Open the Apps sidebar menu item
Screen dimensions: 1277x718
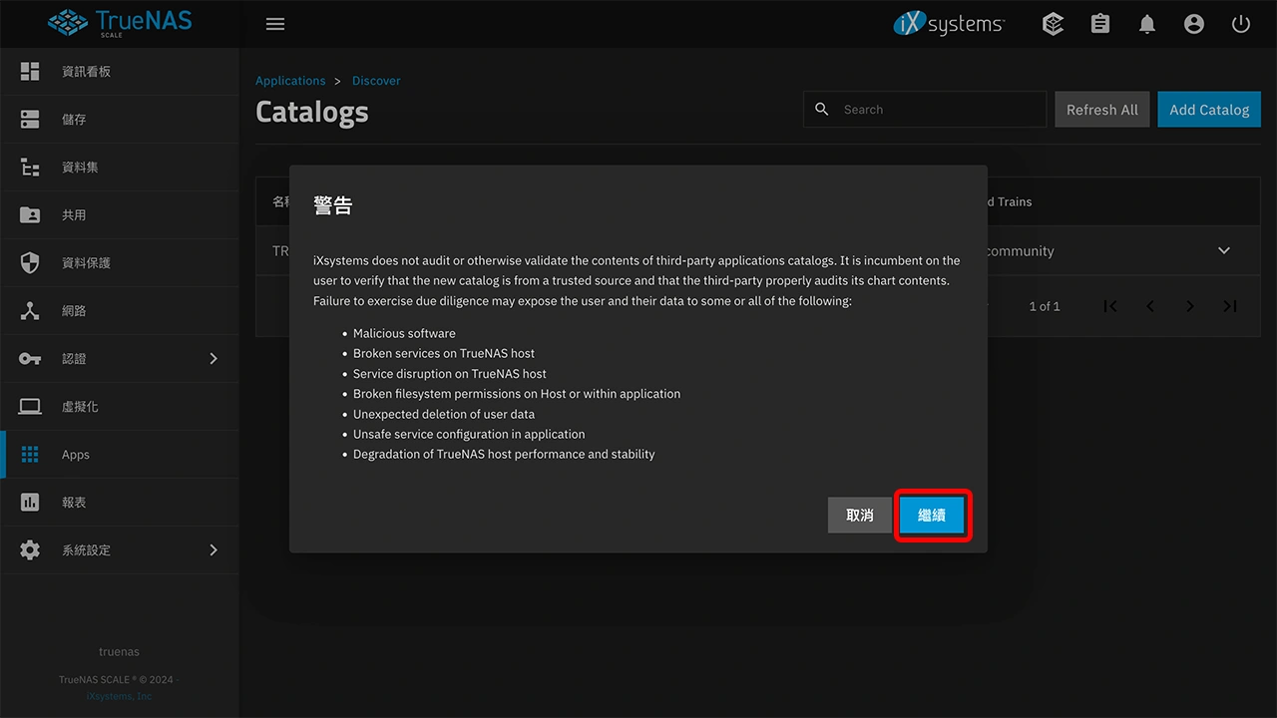coord(76,455)
